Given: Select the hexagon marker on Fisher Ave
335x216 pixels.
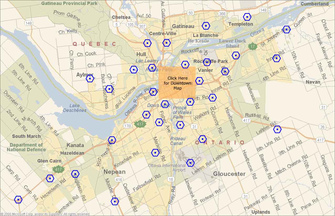Looking at the screenshot, I should click(159, 122).
